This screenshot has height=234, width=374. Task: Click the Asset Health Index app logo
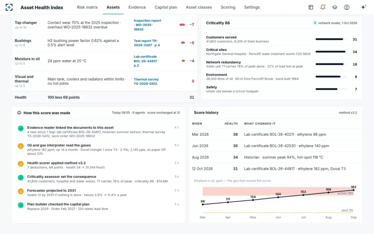tap(9, 7)
